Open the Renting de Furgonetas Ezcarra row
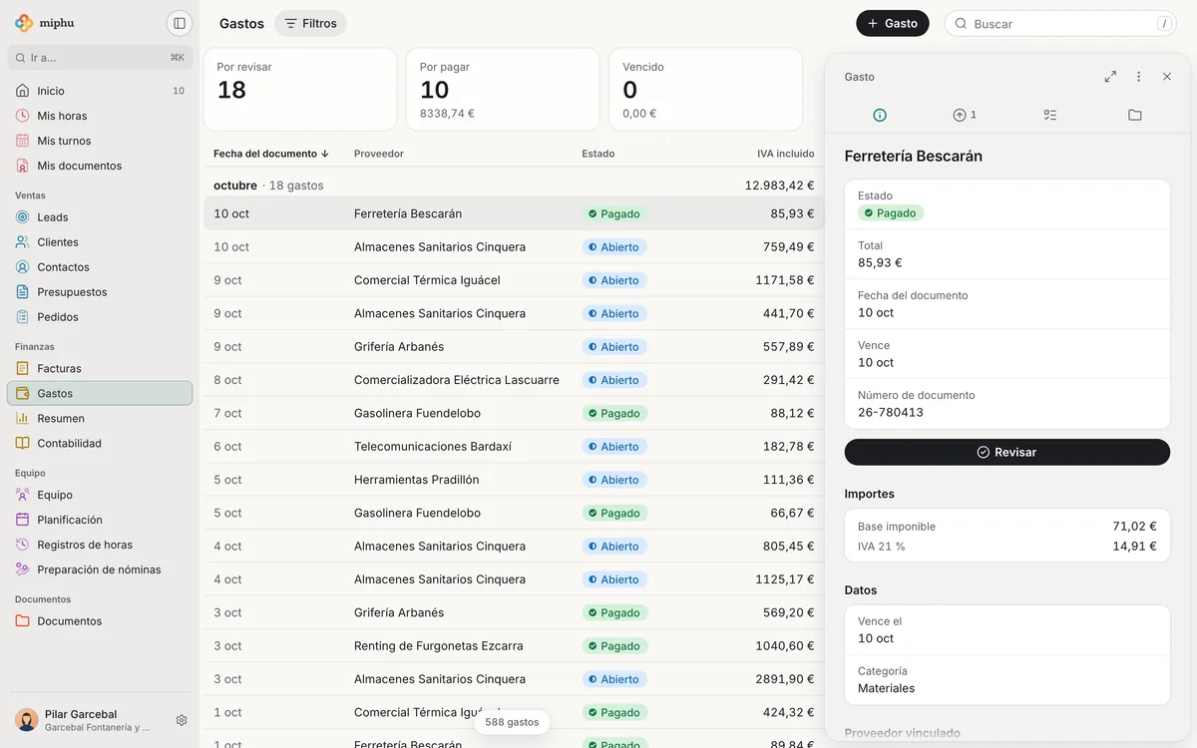 tap(514, 646)
